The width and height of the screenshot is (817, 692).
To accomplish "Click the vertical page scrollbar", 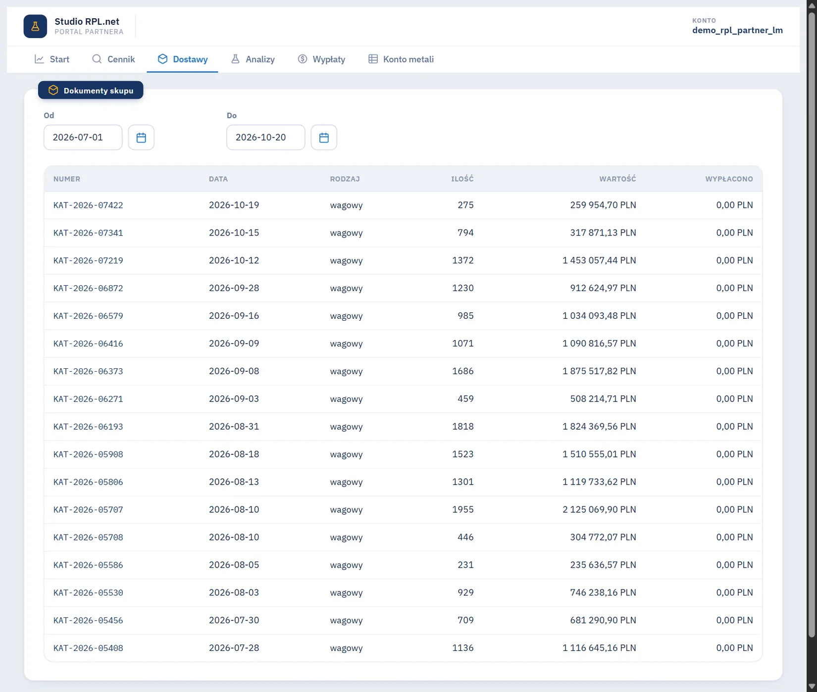I will click(812, 324).
